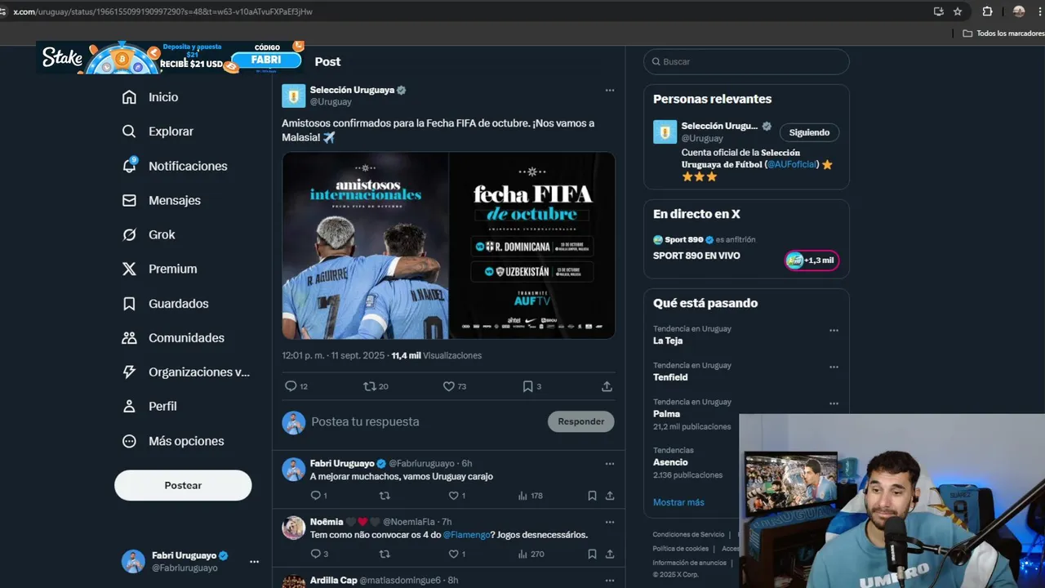Viewport: 1045px width, 588px height.
Task: Bookmark Fabri Uruguayo comment
Action: click(x=592, y=496)
